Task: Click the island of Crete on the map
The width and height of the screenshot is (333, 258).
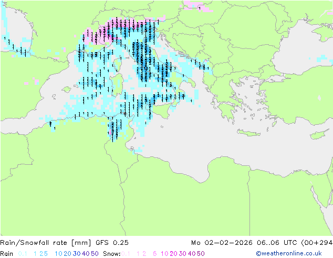Action: [x=249, y=133]
